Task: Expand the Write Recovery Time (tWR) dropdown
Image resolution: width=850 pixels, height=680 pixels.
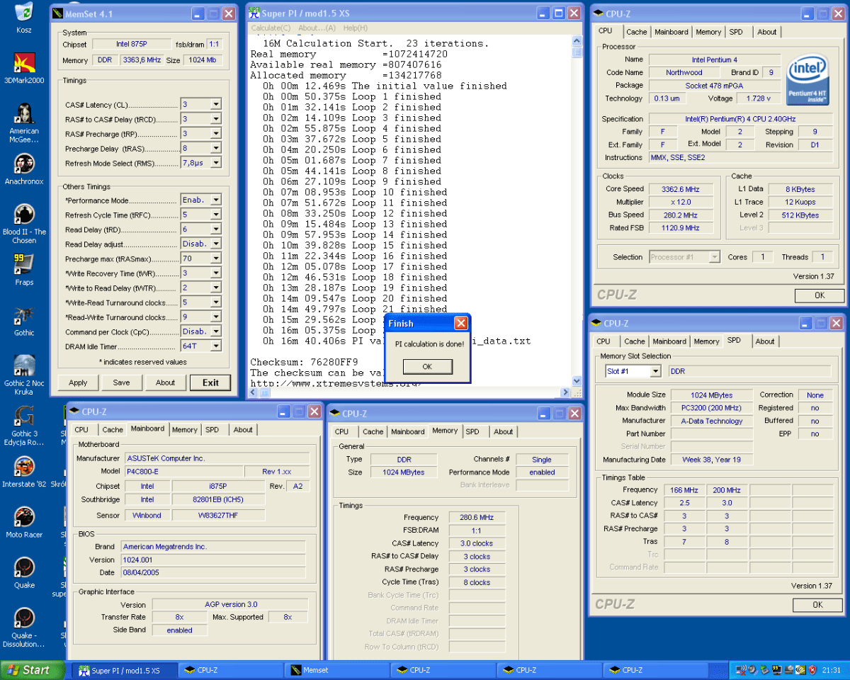Action: pos(215,273)
